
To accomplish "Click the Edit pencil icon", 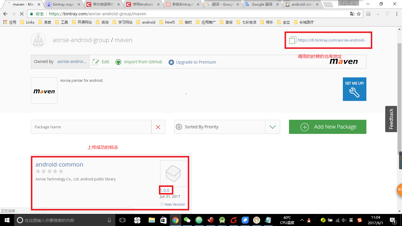I will click(x=96, y=62).
